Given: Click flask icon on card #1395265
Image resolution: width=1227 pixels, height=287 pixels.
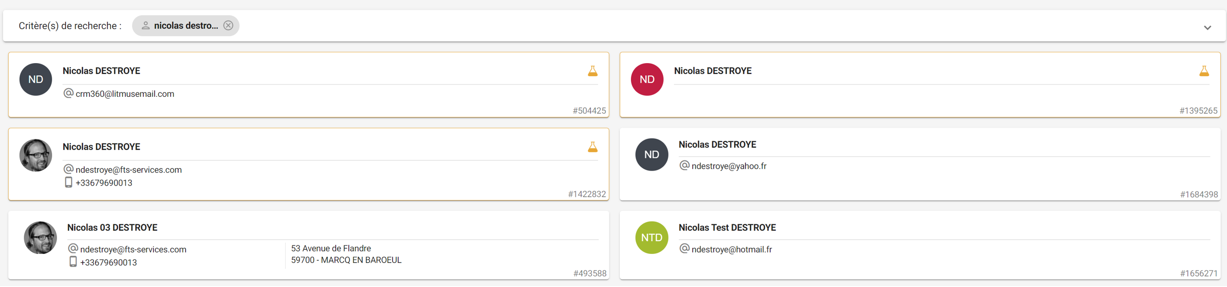Looking at the screenshot, I should click(1204, 71).
